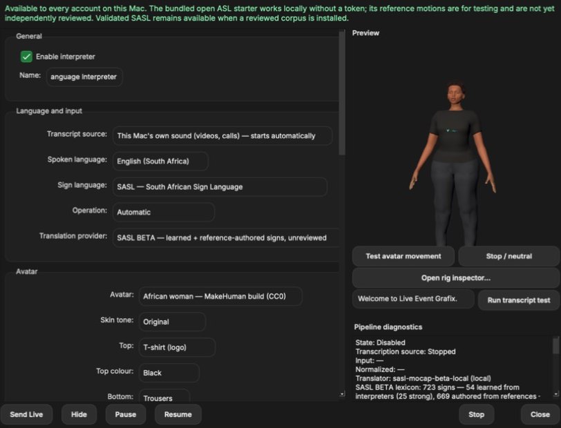The width and height of the screenshot is (561, 428).
Task: Click the Stop button beside Close
Action: 477,414
